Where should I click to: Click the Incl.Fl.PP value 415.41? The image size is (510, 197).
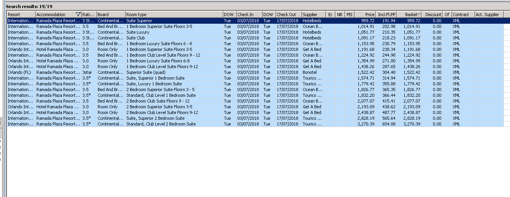coord(389,101)
